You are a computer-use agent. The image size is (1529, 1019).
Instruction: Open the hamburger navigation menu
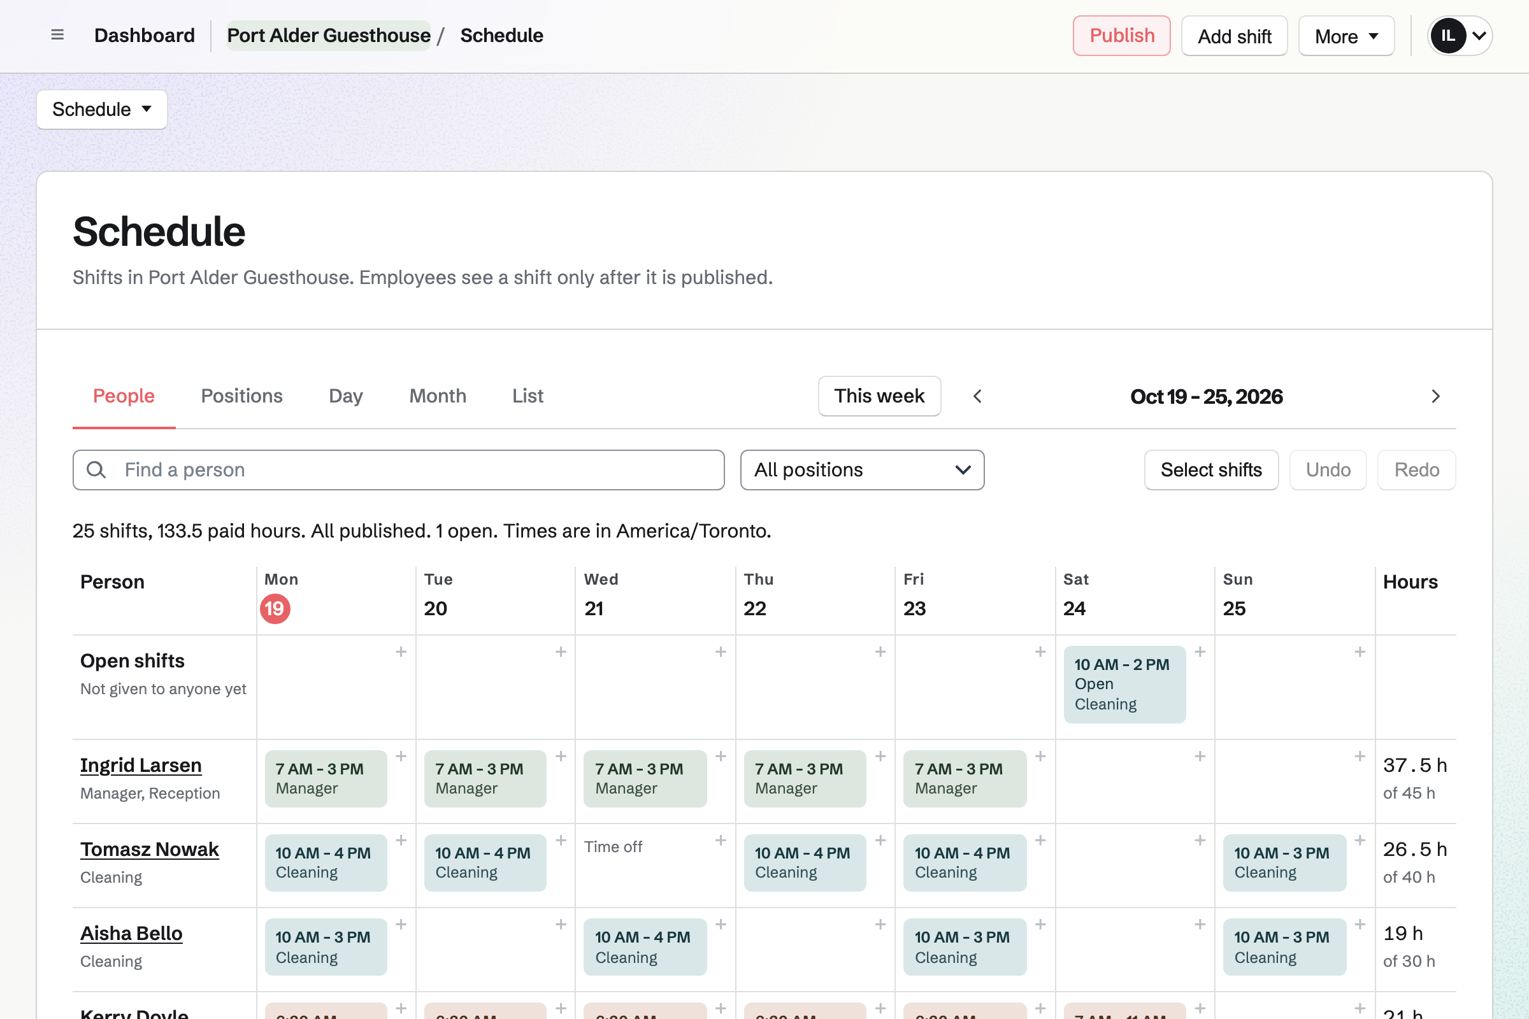point(57,35)
